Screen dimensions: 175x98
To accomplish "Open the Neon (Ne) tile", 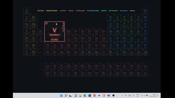I will [145, 18].
